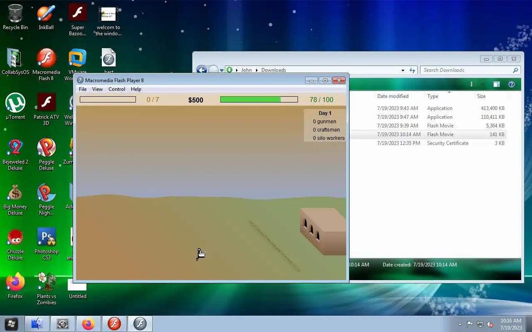Launch Plants vs Zombies from the desktop
This screenshot has height=332, width=532.
click(47, 289)
